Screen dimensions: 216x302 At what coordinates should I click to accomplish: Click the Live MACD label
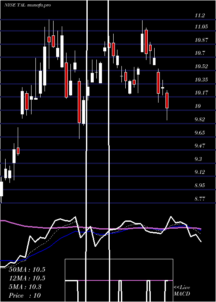tap(182, 291)
